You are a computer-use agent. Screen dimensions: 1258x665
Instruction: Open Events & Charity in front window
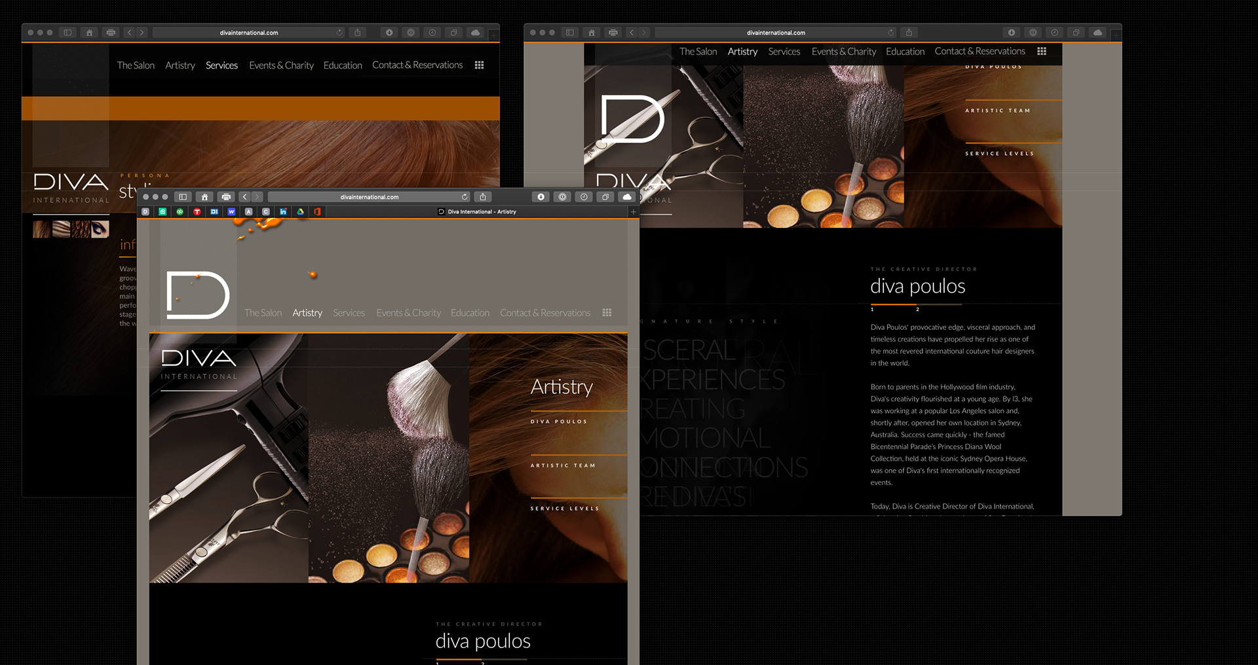pyautogui.click(x=408, y=313)
